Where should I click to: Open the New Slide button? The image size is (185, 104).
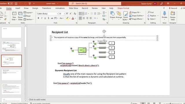tap(14, 16)
